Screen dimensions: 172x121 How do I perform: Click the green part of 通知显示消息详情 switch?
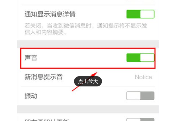point(133,14)
